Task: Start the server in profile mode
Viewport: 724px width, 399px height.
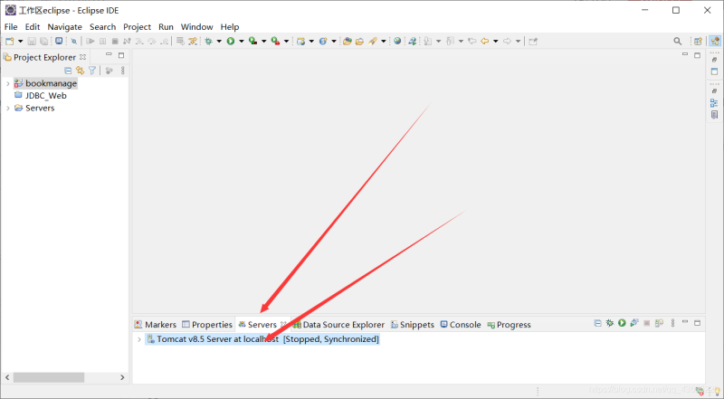Action: click(x=634, y=323)
